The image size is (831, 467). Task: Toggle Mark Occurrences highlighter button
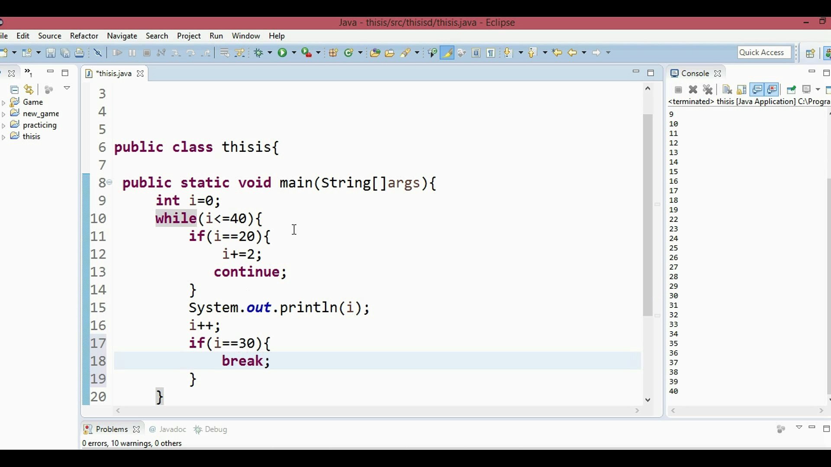tap(447, 53)
